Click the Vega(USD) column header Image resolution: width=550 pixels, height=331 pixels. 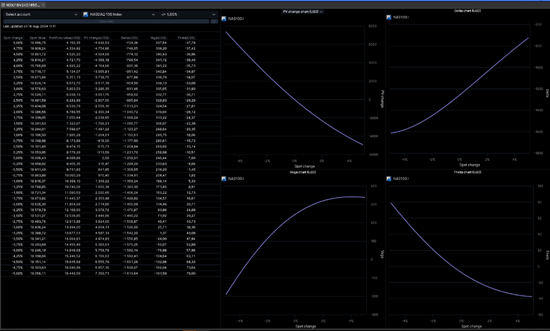158,37
